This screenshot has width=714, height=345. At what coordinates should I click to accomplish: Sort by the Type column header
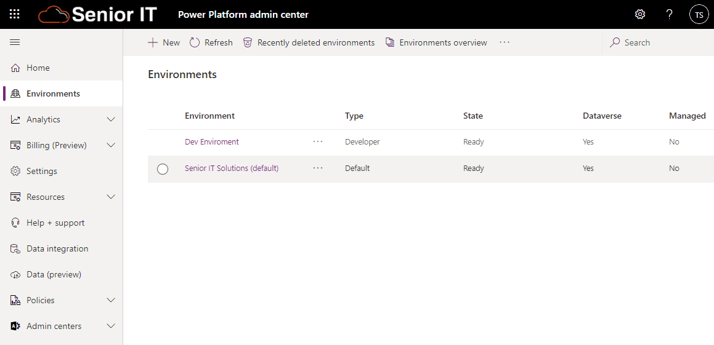coord(354,116)
